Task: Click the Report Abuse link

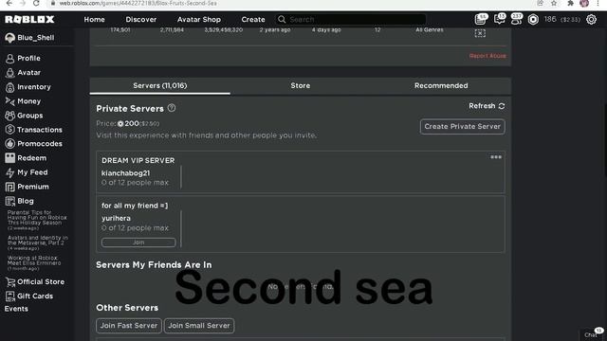Action: (x=487, y=56)
